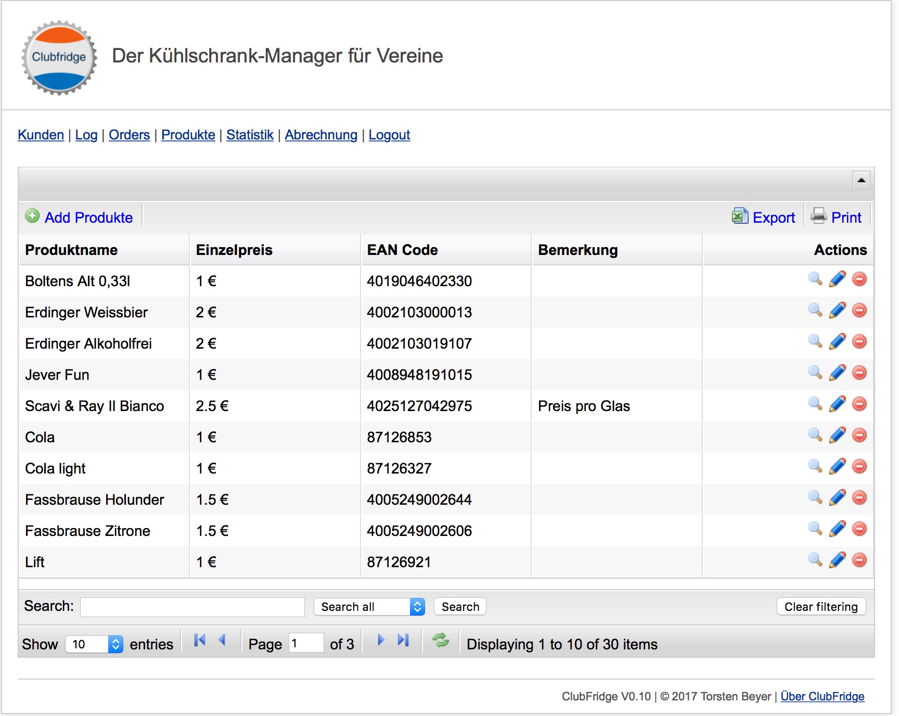Focus the Search text input field
This screenshot has width=899, height=716.
(192, 607)
